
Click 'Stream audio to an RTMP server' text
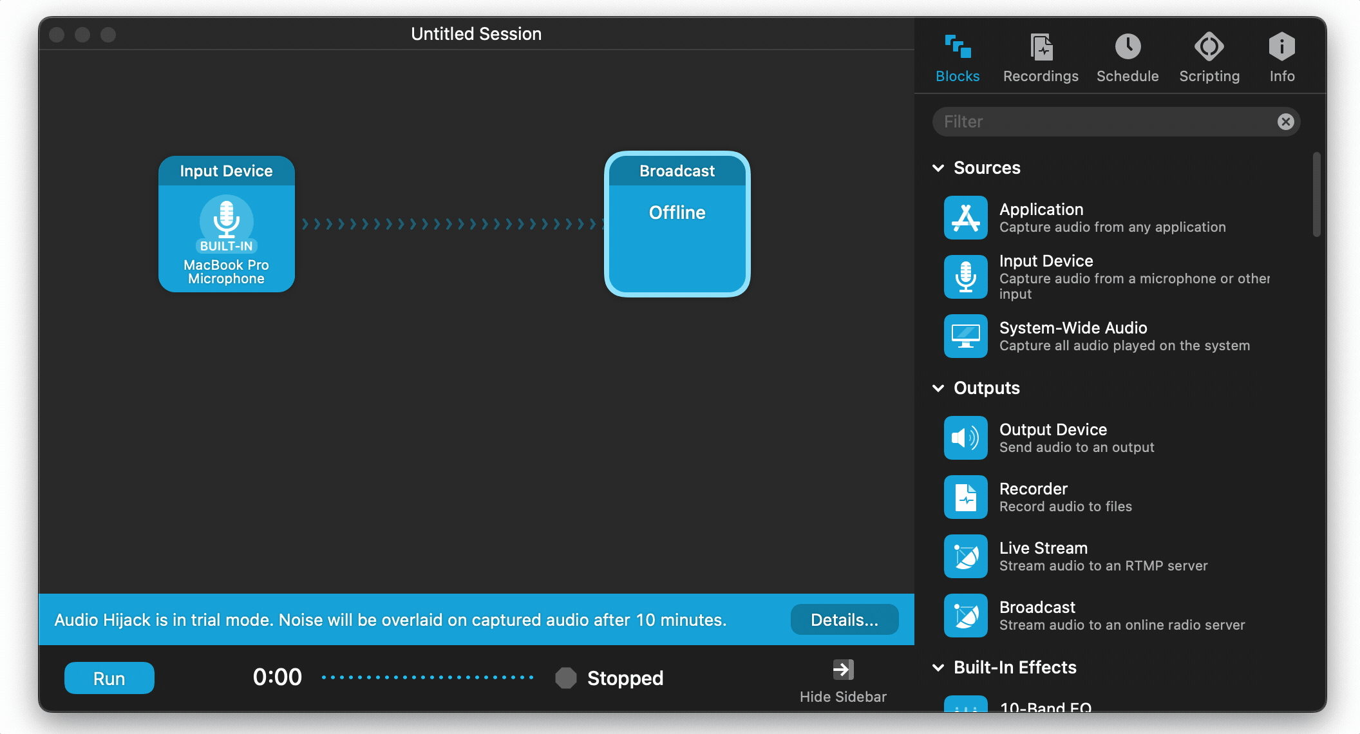[1103, 566]
